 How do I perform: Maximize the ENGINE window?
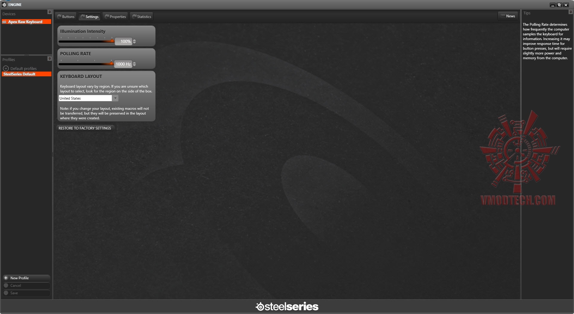point(559,5)
